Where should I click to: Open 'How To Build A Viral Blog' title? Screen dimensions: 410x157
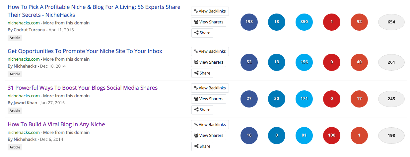tap(56, 124)
